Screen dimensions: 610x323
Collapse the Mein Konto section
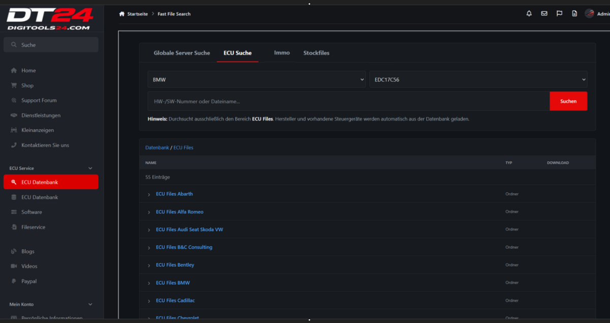(90, 305)
